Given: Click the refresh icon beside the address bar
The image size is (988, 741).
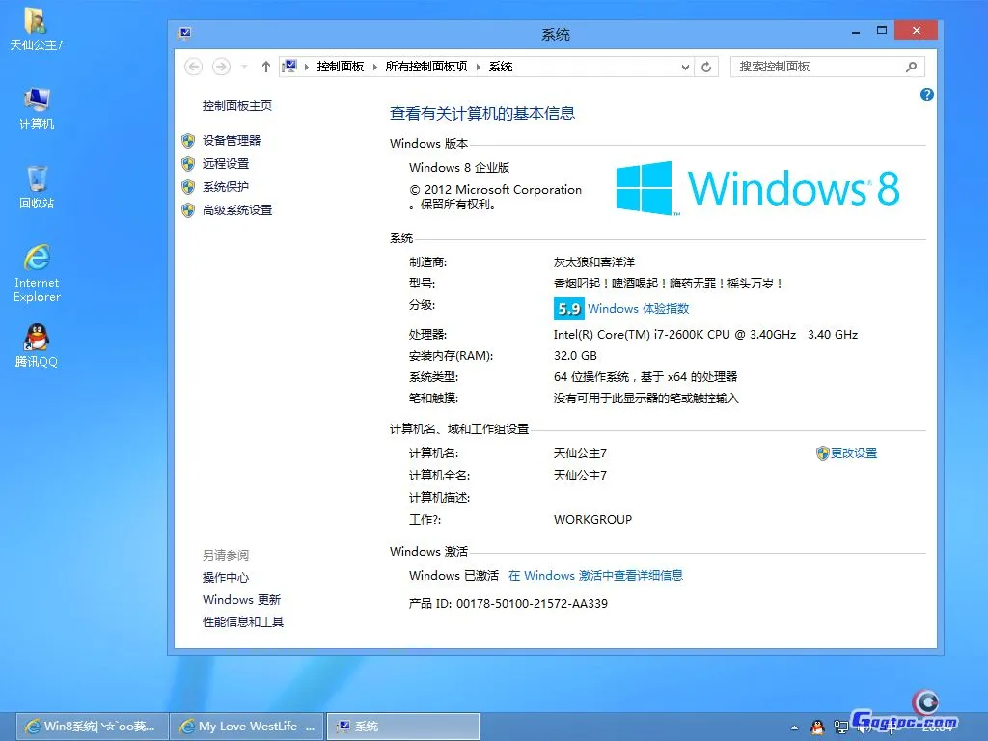Looking at the screenshot, I should click(x=708, y=66).
